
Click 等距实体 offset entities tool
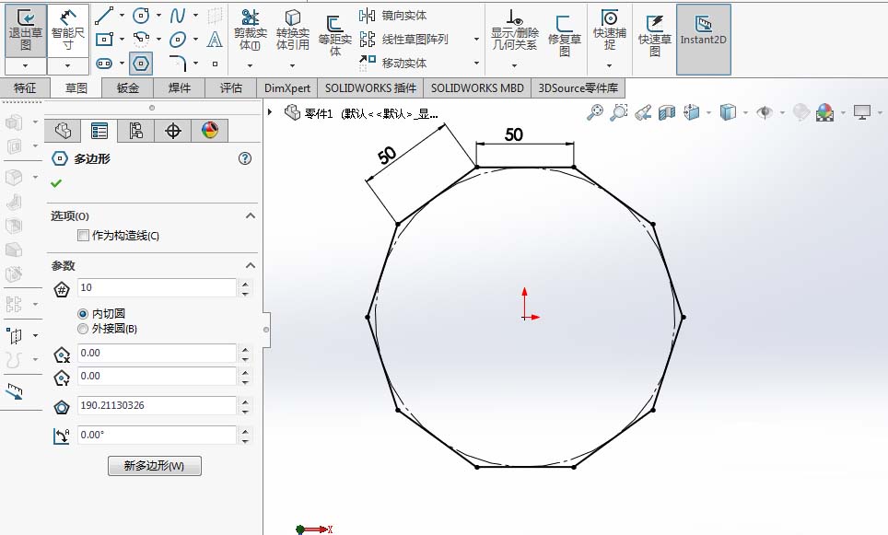pos(334,36)
